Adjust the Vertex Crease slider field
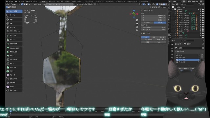The image size is (210, 118). click(154, 30)
